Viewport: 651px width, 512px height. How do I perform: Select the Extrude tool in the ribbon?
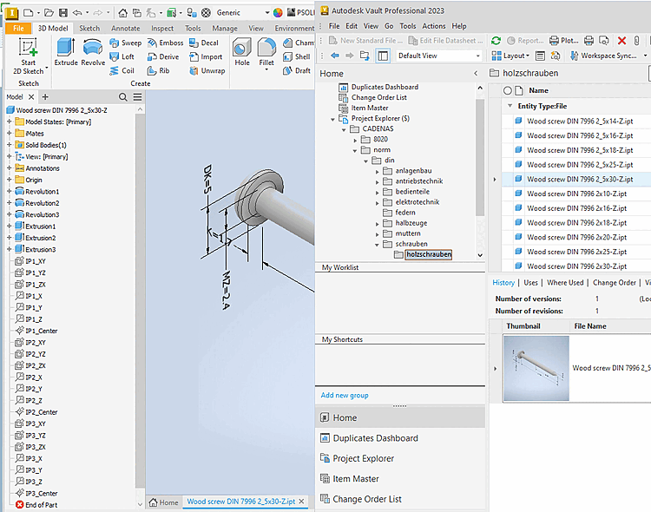click(66, 51)
